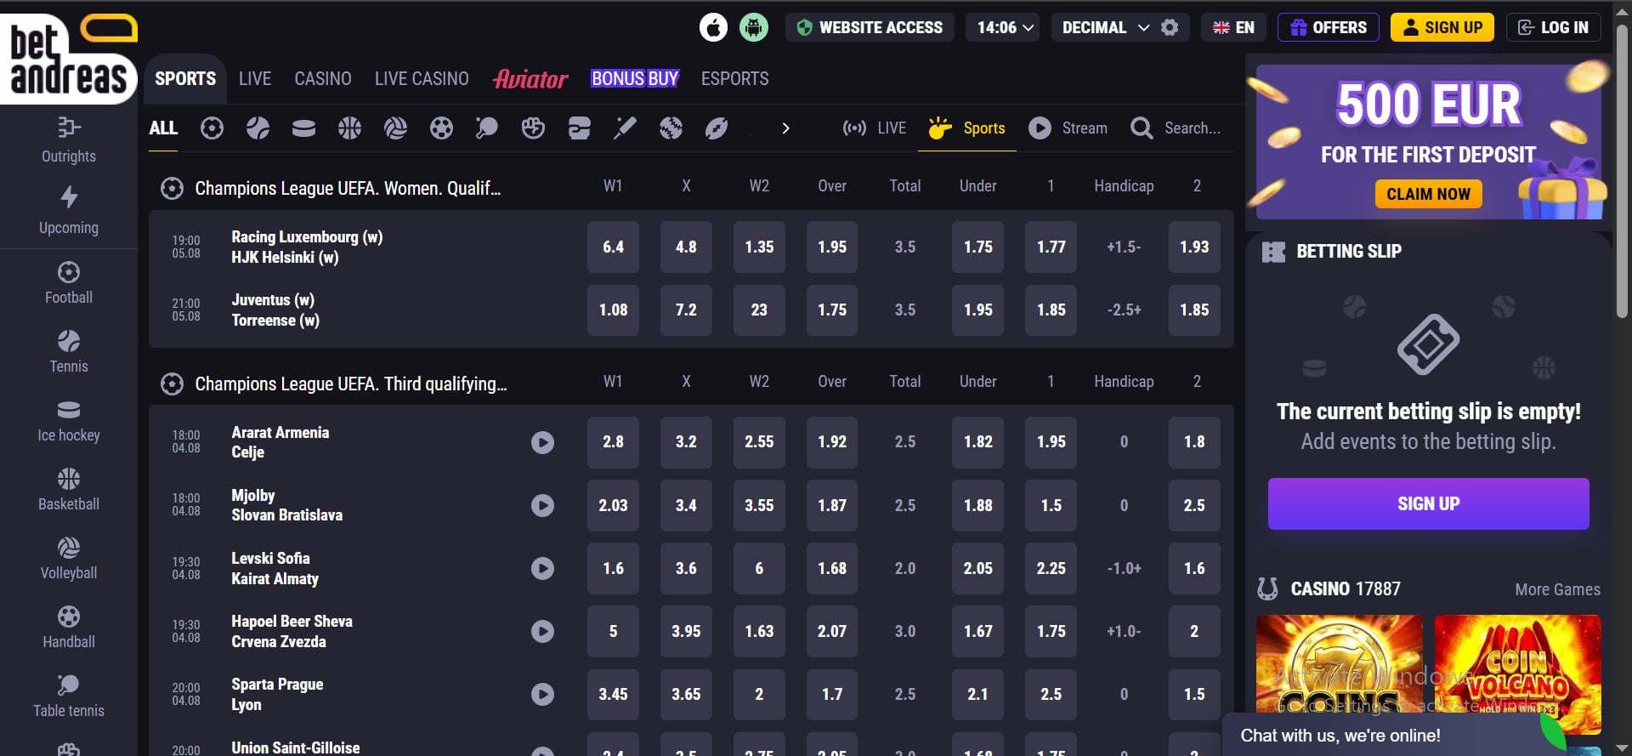Open Basketball in the left sidebar
The image size is (1632, 756).
pyautogui.click(x=69, y=490)
